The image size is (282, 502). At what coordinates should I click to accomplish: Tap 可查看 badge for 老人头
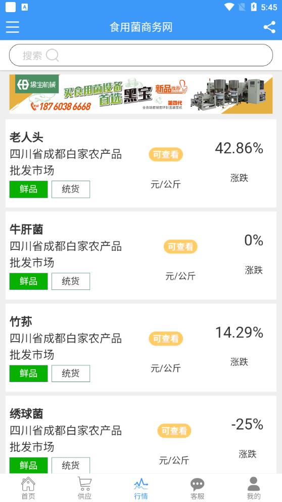point(166,155)
